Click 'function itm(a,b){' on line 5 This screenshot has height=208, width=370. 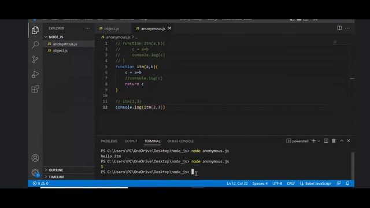[x=136, y=66]
